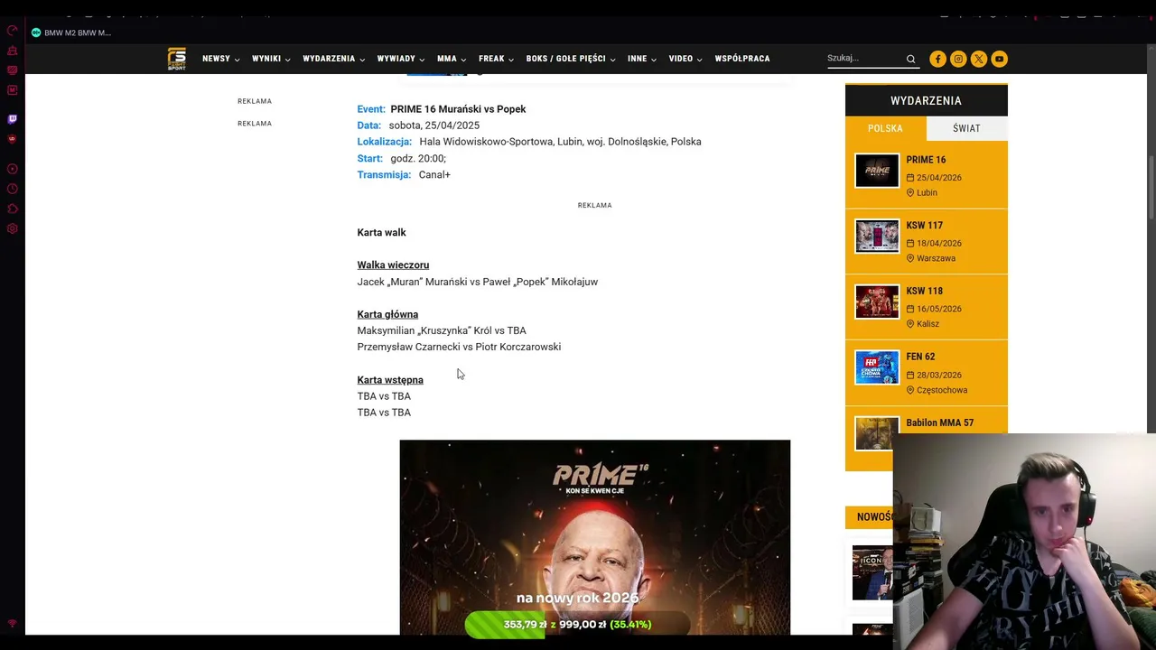Open the KSW 117 event link
Viewport: 1156px width, 650px height.
pyautogui.click(x=924, y=226)
